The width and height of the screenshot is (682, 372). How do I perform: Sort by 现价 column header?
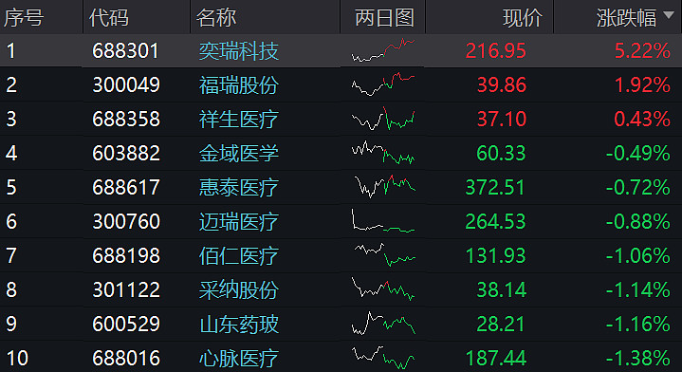tap(523, 18)
